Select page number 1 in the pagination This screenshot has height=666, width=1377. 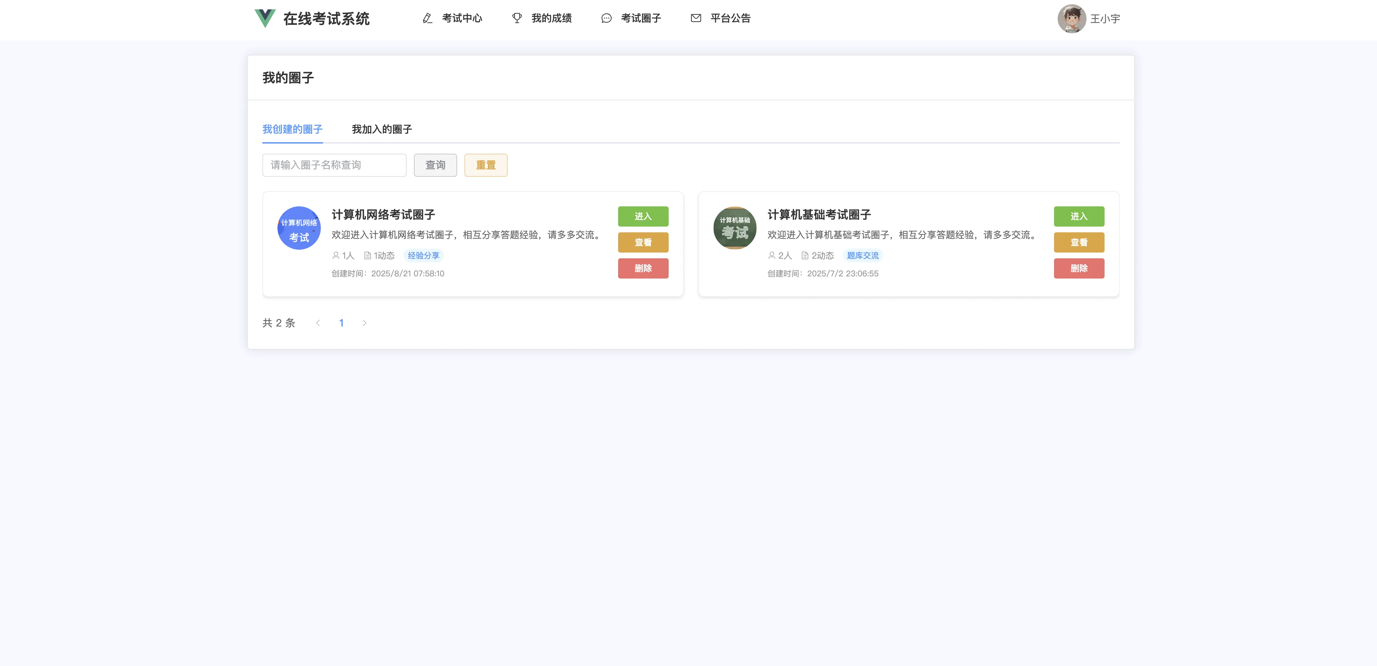[341, 323]
